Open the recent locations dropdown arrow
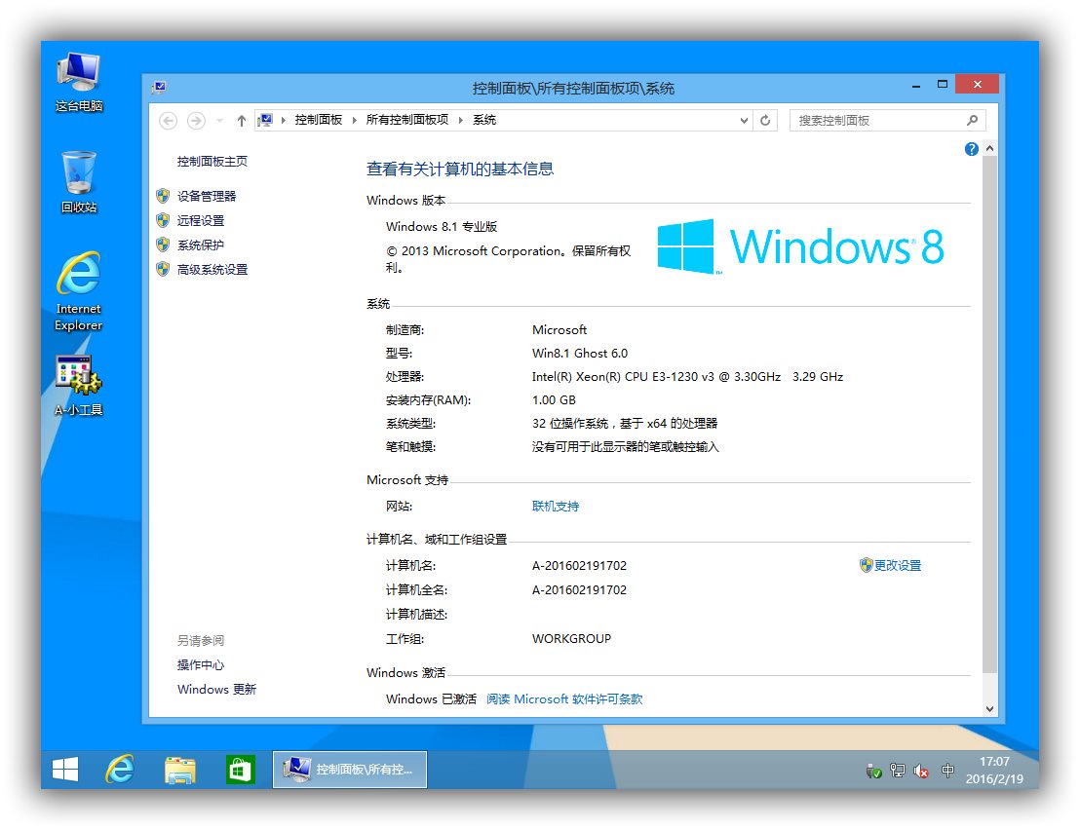Image resolution: width=1080 pixels, height=830 pixels. (x=219, y=121)
